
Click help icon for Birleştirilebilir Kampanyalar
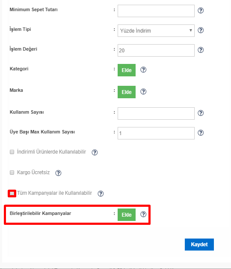(143, 214)
